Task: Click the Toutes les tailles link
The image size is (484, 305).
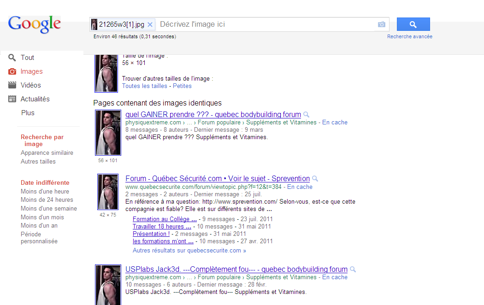Action: click(x=144, y=86)
